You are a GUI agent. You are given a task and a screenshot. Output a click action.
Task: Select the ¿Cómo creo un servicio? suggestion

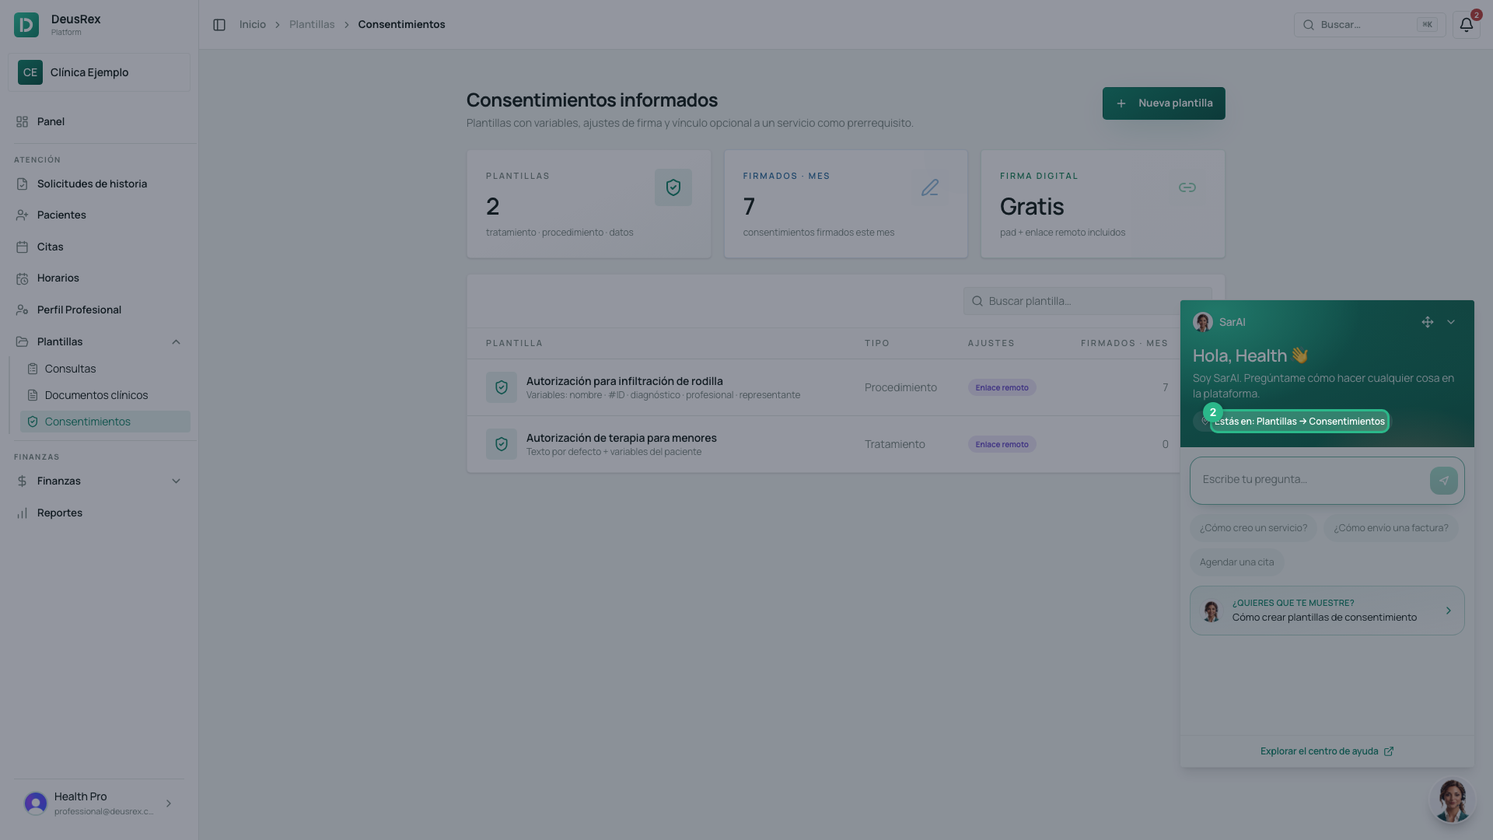(1253, 528)
